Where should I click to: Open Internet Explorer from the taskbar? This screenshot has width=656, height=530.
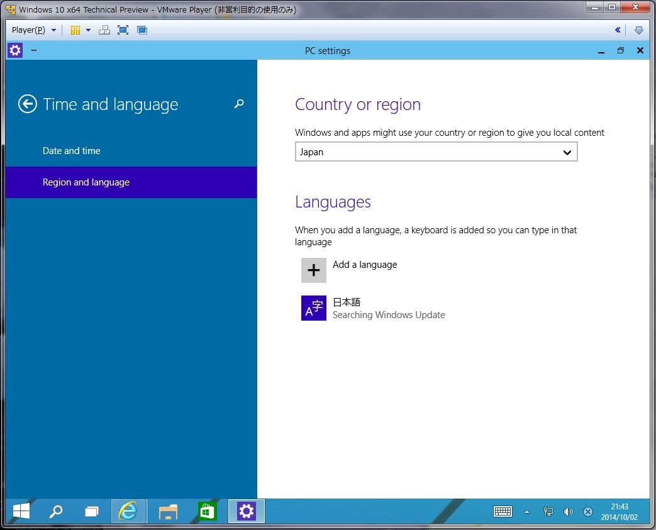(128, 512)
